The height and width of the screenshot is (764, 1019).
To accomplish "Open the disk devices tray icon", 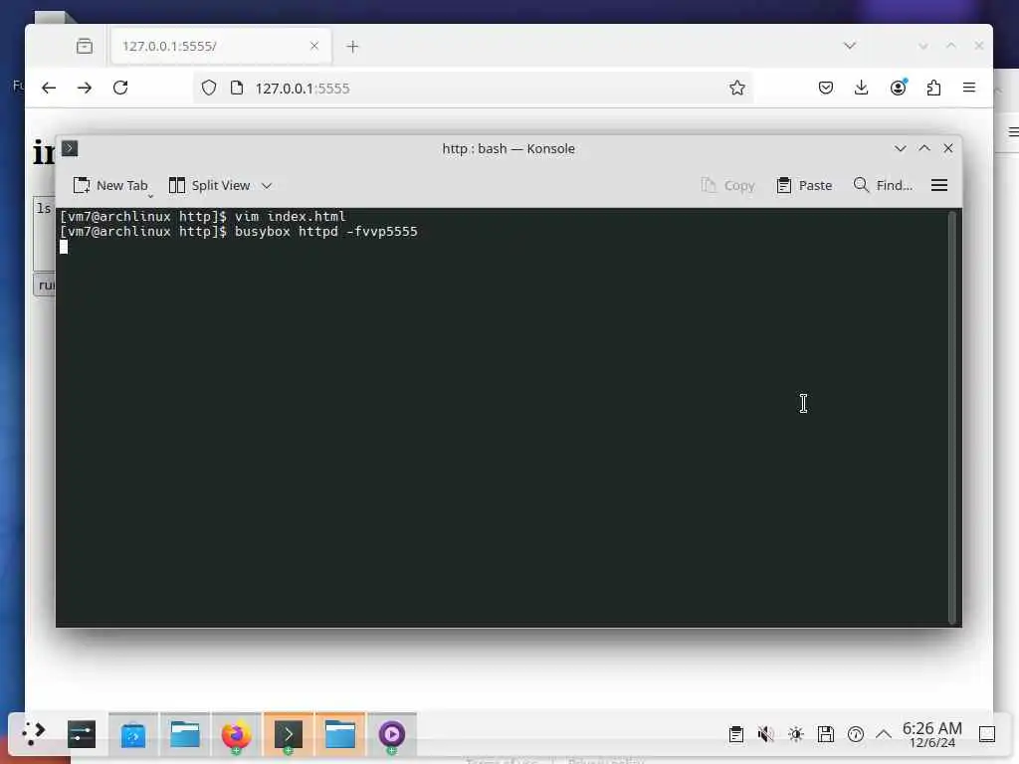I will tap(826, 734).
